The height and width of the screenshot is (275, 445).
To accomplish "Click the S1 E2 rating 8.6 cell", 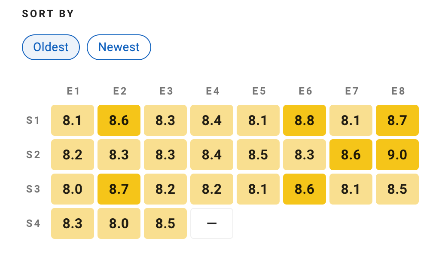I will [x=119, y=120].
